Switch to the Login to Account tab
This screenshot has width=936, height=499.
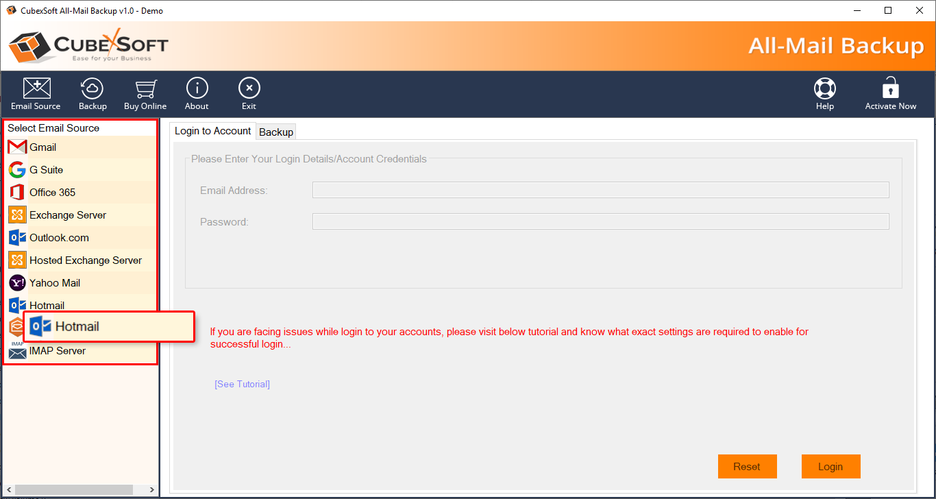tap(212, 131)
